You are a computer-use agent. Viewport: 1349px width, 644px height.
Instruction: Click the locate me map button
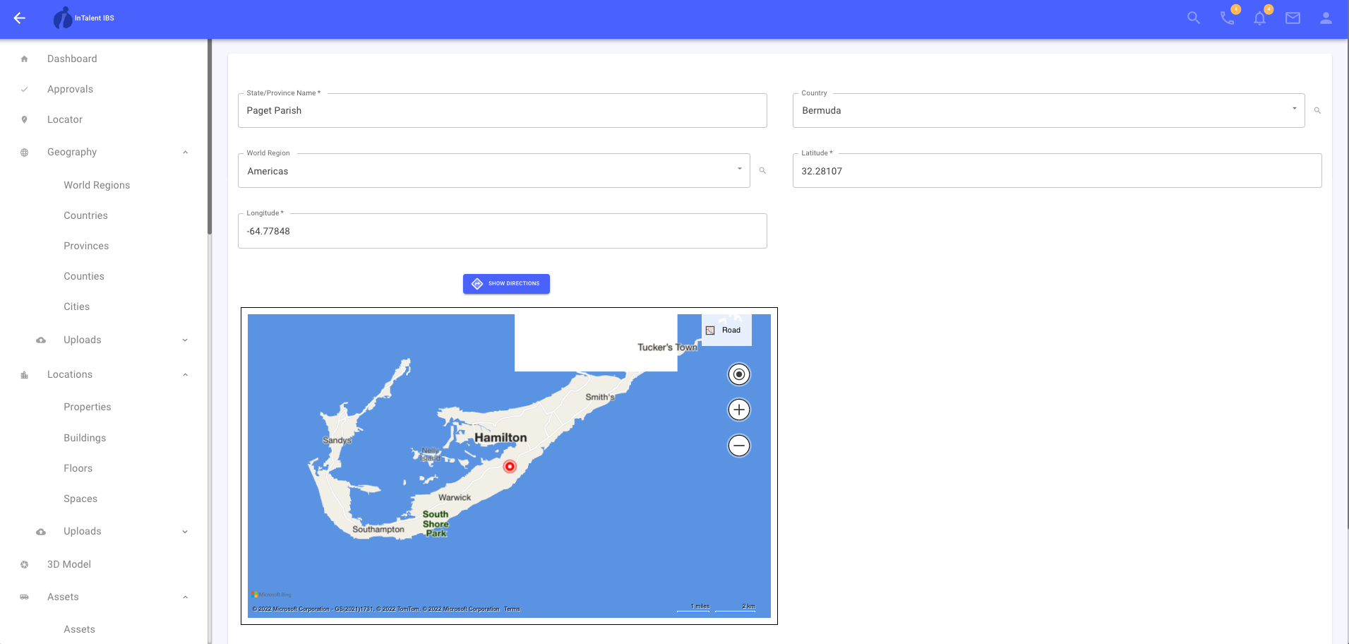pyautogui.click(x=738, y=374)
